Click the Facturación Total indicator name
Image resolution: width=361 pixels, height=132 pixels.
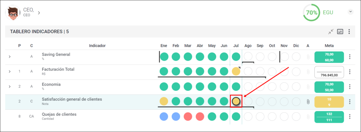coord(58,69)
